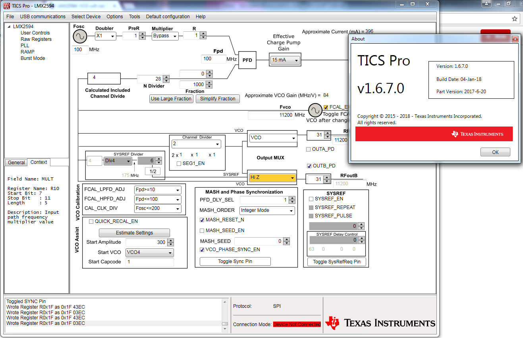Image resolution: width=523 pixels, height=338 pixels.
Task: Uncheck the OUTB_PD checkbox
Action: (x=309, y=166)
